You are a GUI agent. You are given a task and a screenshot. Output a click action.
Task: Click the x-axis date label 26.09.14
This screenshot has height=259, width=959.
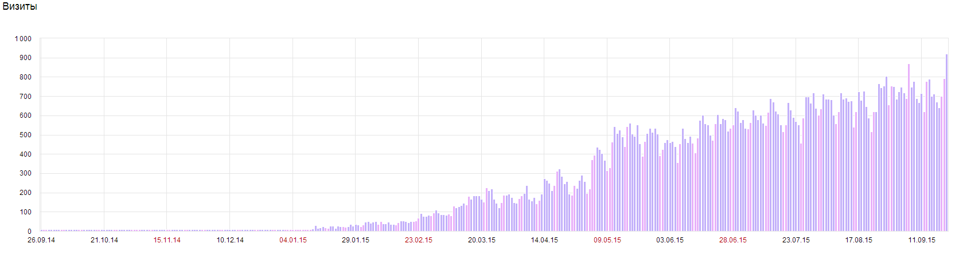[x=41, y=240]
